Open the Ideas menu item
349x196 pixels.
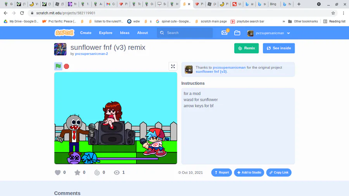point(124,33)
